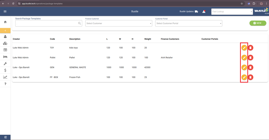269x140 pixels.
Task: Click the GENERAL WASTE description cell
Action: (77, 67)
